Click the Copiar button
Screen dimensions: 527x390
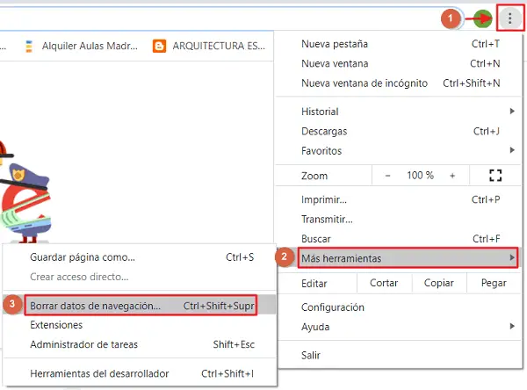coord(438,284)
